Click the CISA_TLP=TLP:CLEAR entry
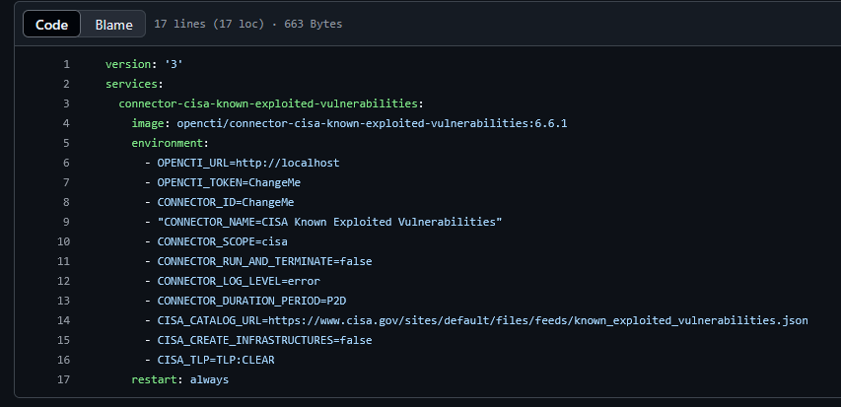This screenshot has height=407, width=841. click(216, 360)
